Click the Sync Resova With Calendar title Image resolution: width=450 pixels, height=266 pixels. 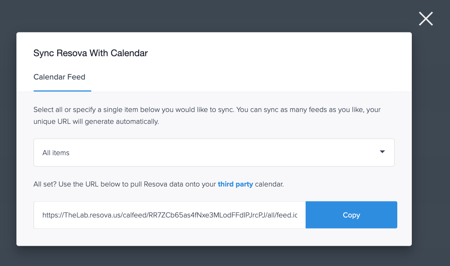[x=90, y=53]
